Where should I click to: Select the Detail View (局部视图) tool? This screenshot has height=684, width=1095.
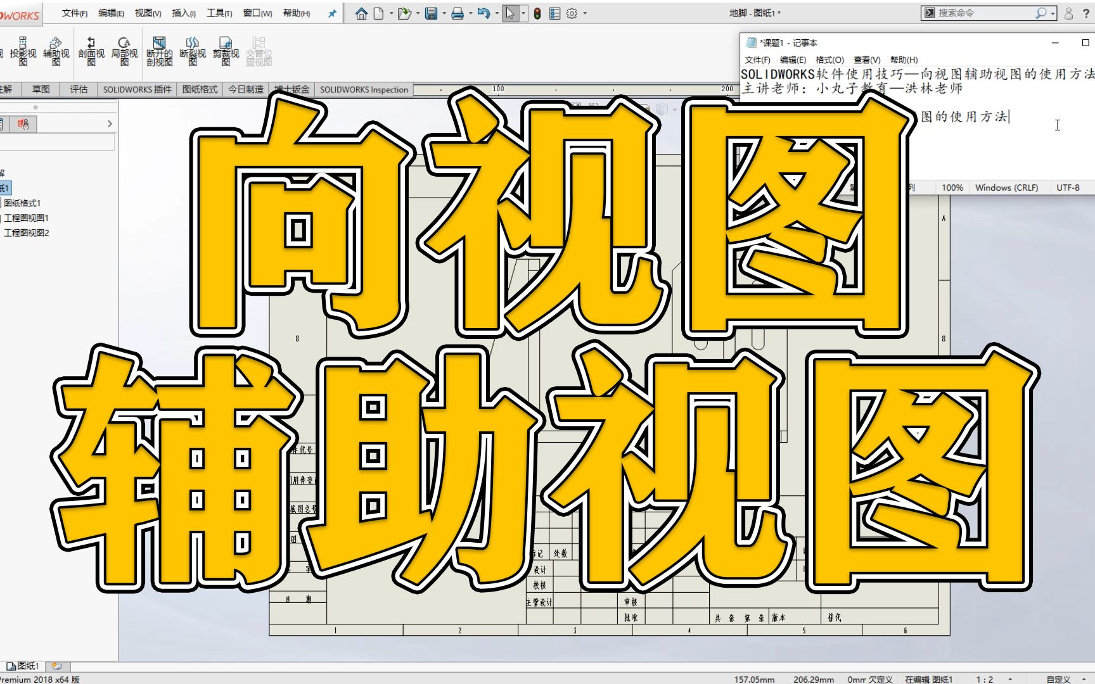click(124, 51)
